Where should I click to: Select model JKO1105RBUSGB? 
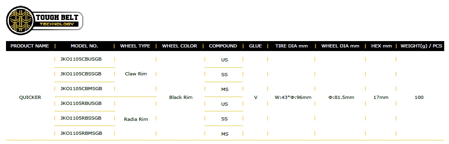click(x=81, y=103)
